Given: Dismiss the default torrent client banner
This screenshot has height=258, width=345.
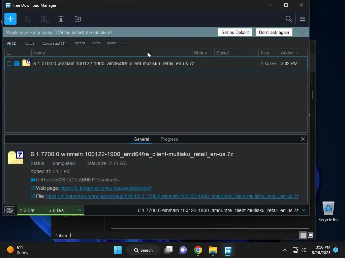Looking at the screenshot, I should 301,32.
